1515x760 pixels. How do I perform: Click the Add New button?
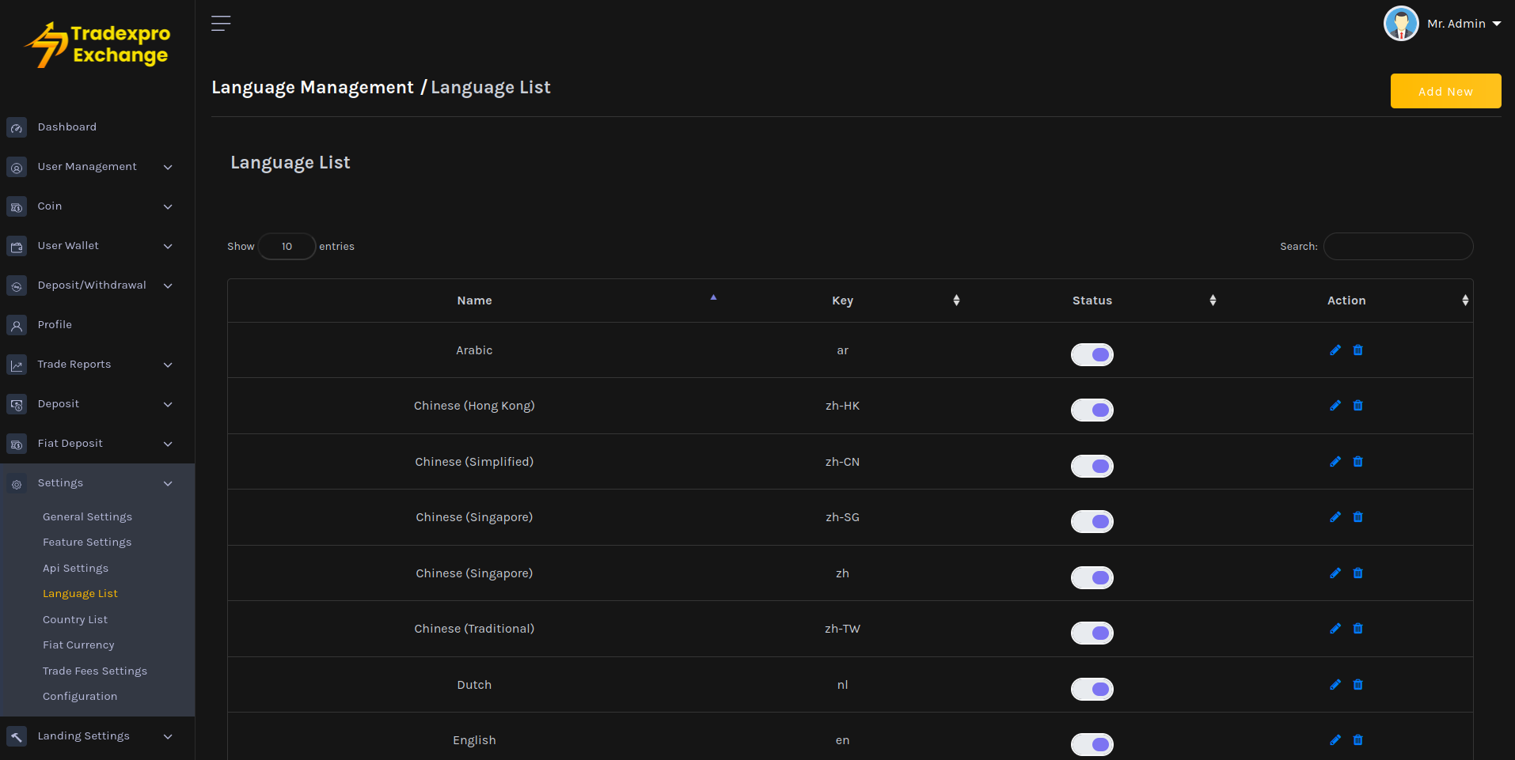pos(1445,91)
